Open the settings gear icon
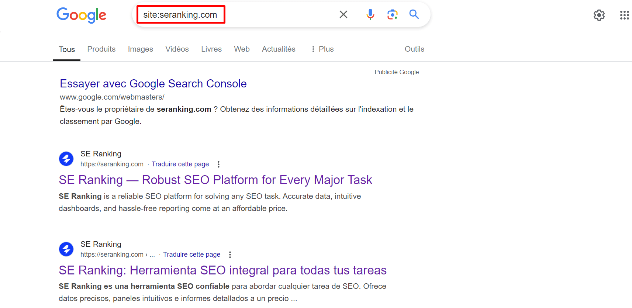This screenshot has height=308, width=632. (599, 15)
